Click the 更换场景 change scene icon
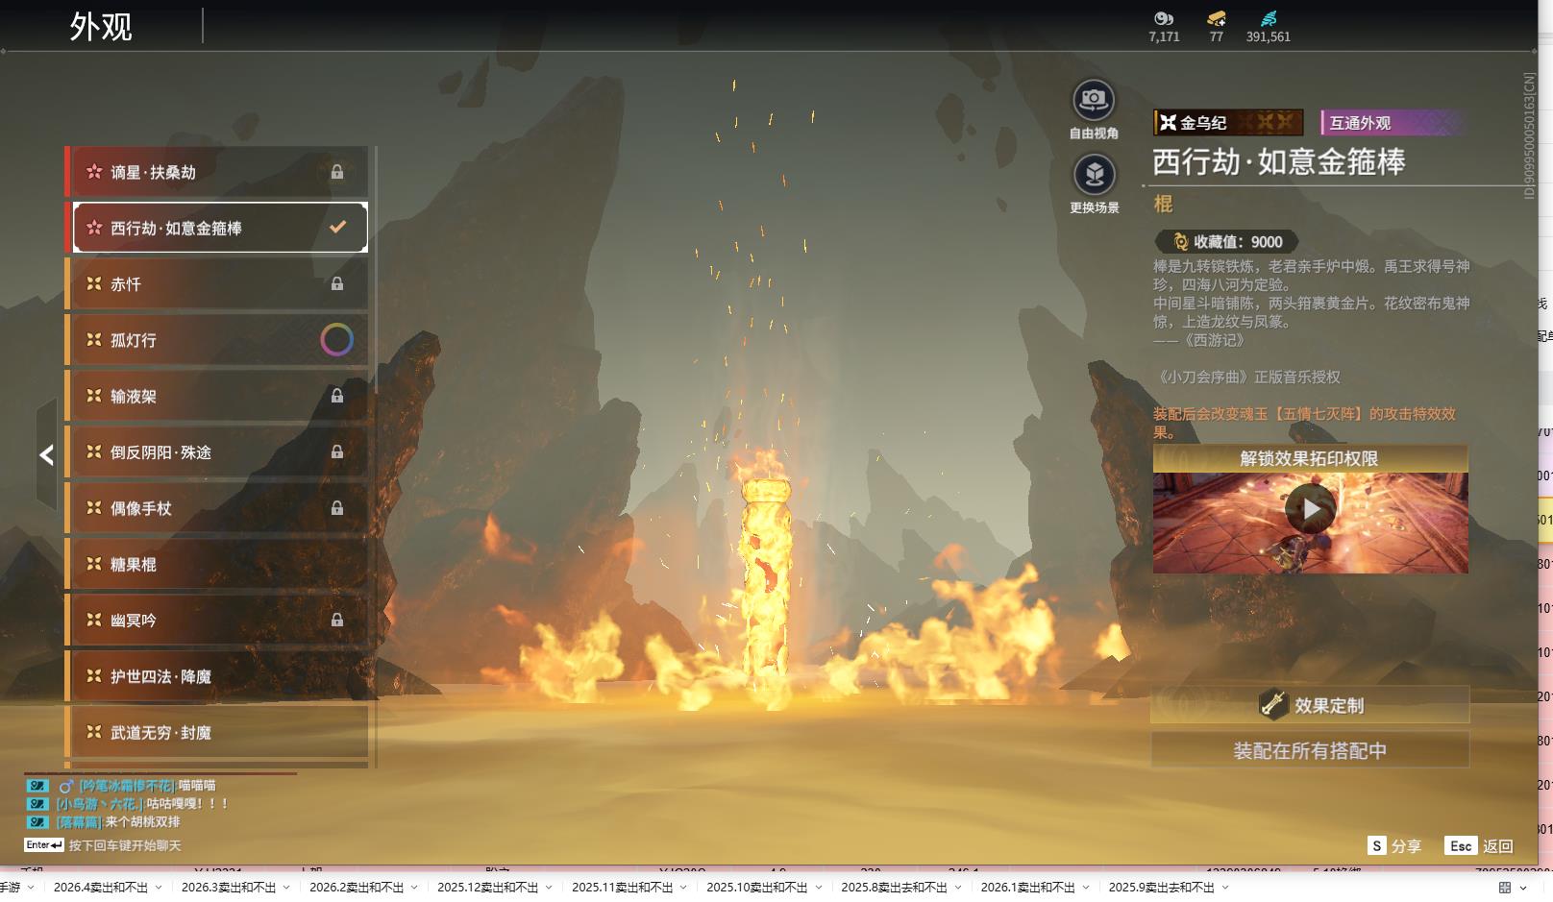The width and height of the screenshot is (1553, 902). coord(1094,175)
